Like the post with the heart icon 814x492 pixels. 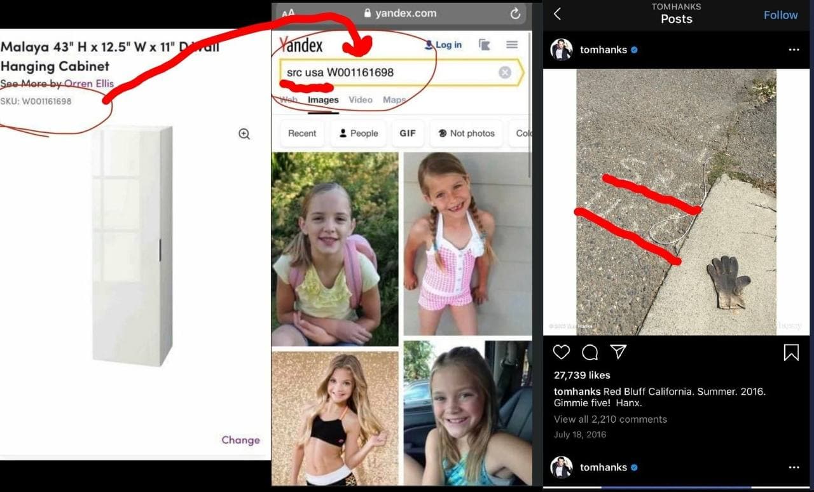point(562,352)
